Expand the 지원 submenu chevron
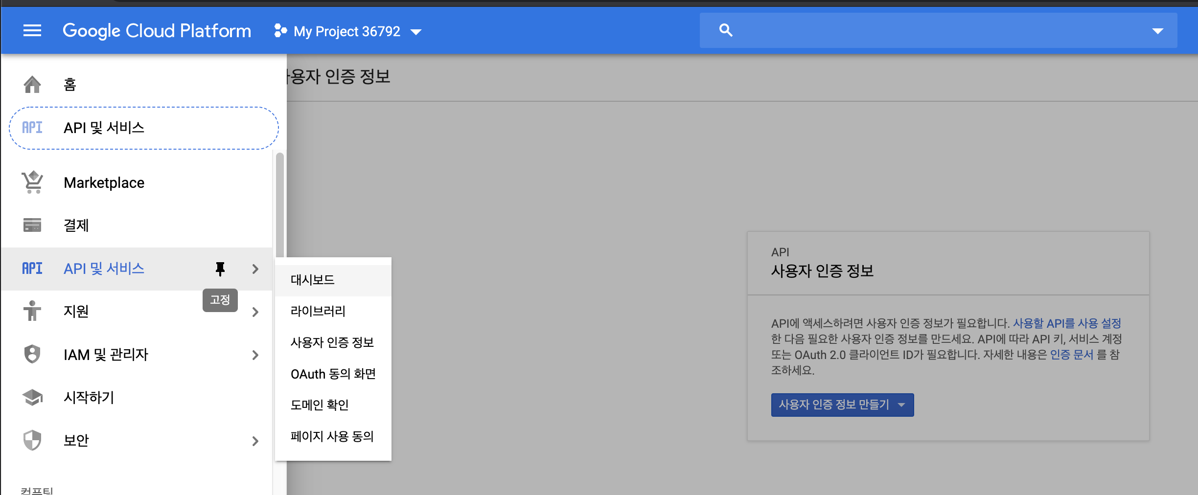The image size is (1198, 495). click(x=255, y=312)
